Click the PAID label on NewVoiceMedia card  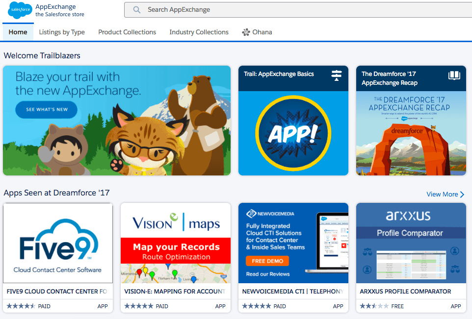[x=280, y=306]
